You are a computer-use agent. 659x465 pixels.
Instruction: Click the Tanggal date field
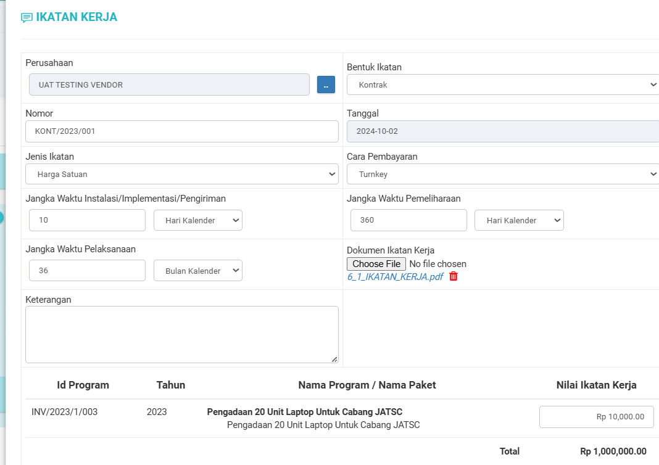502,131
